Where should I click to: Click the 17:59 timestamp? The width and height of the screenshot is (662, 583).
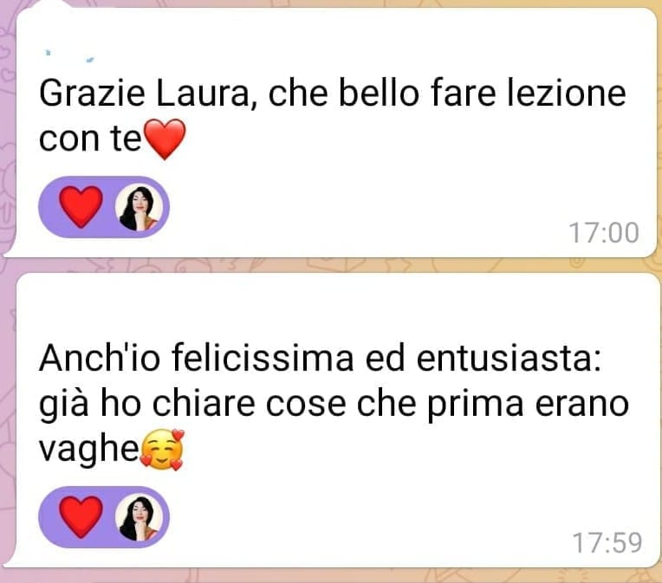(607, 542)
